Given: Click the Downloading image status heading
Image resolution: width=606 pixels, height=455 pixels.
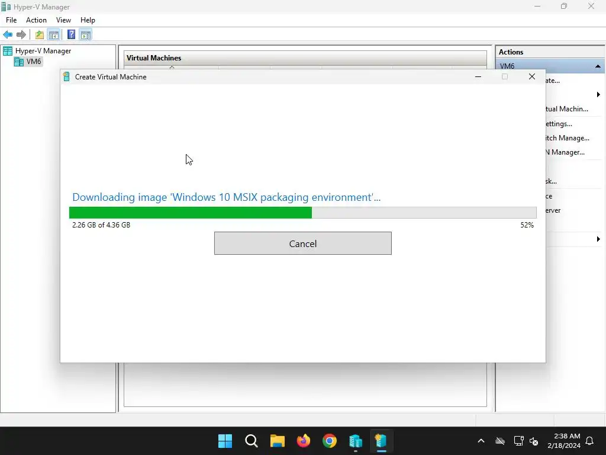Looking at the screenshot, I should pyautogui.click(x=227, y=197).
